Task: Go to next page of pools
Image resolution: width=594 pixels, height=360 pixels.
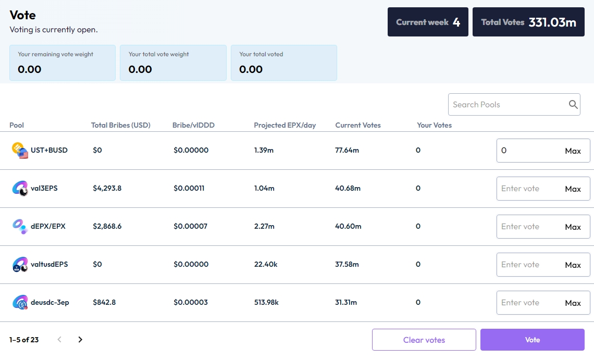Action: 80,340
